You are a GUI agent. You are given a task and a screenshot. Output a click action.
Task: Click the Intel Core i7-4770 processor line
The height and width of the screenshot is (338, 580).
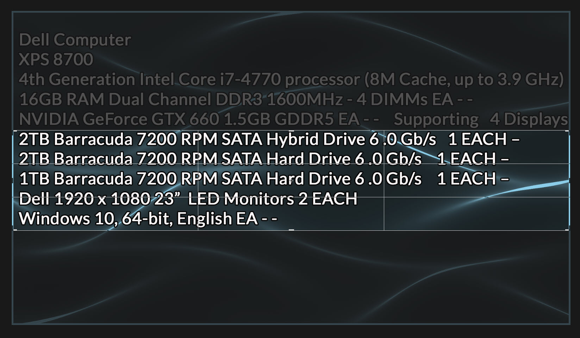292,79
